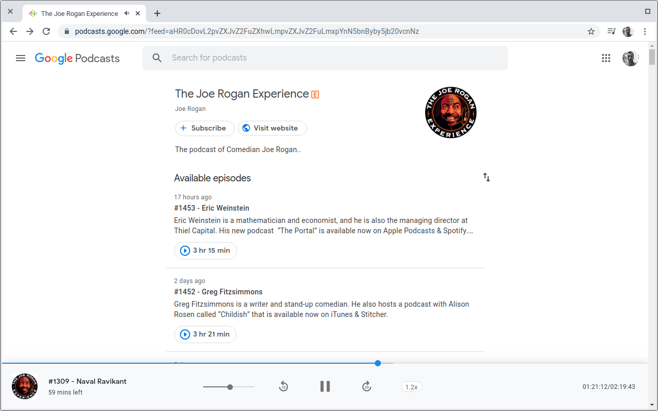Click the Greg Fitzsimmons episode description

coord(322,309)
